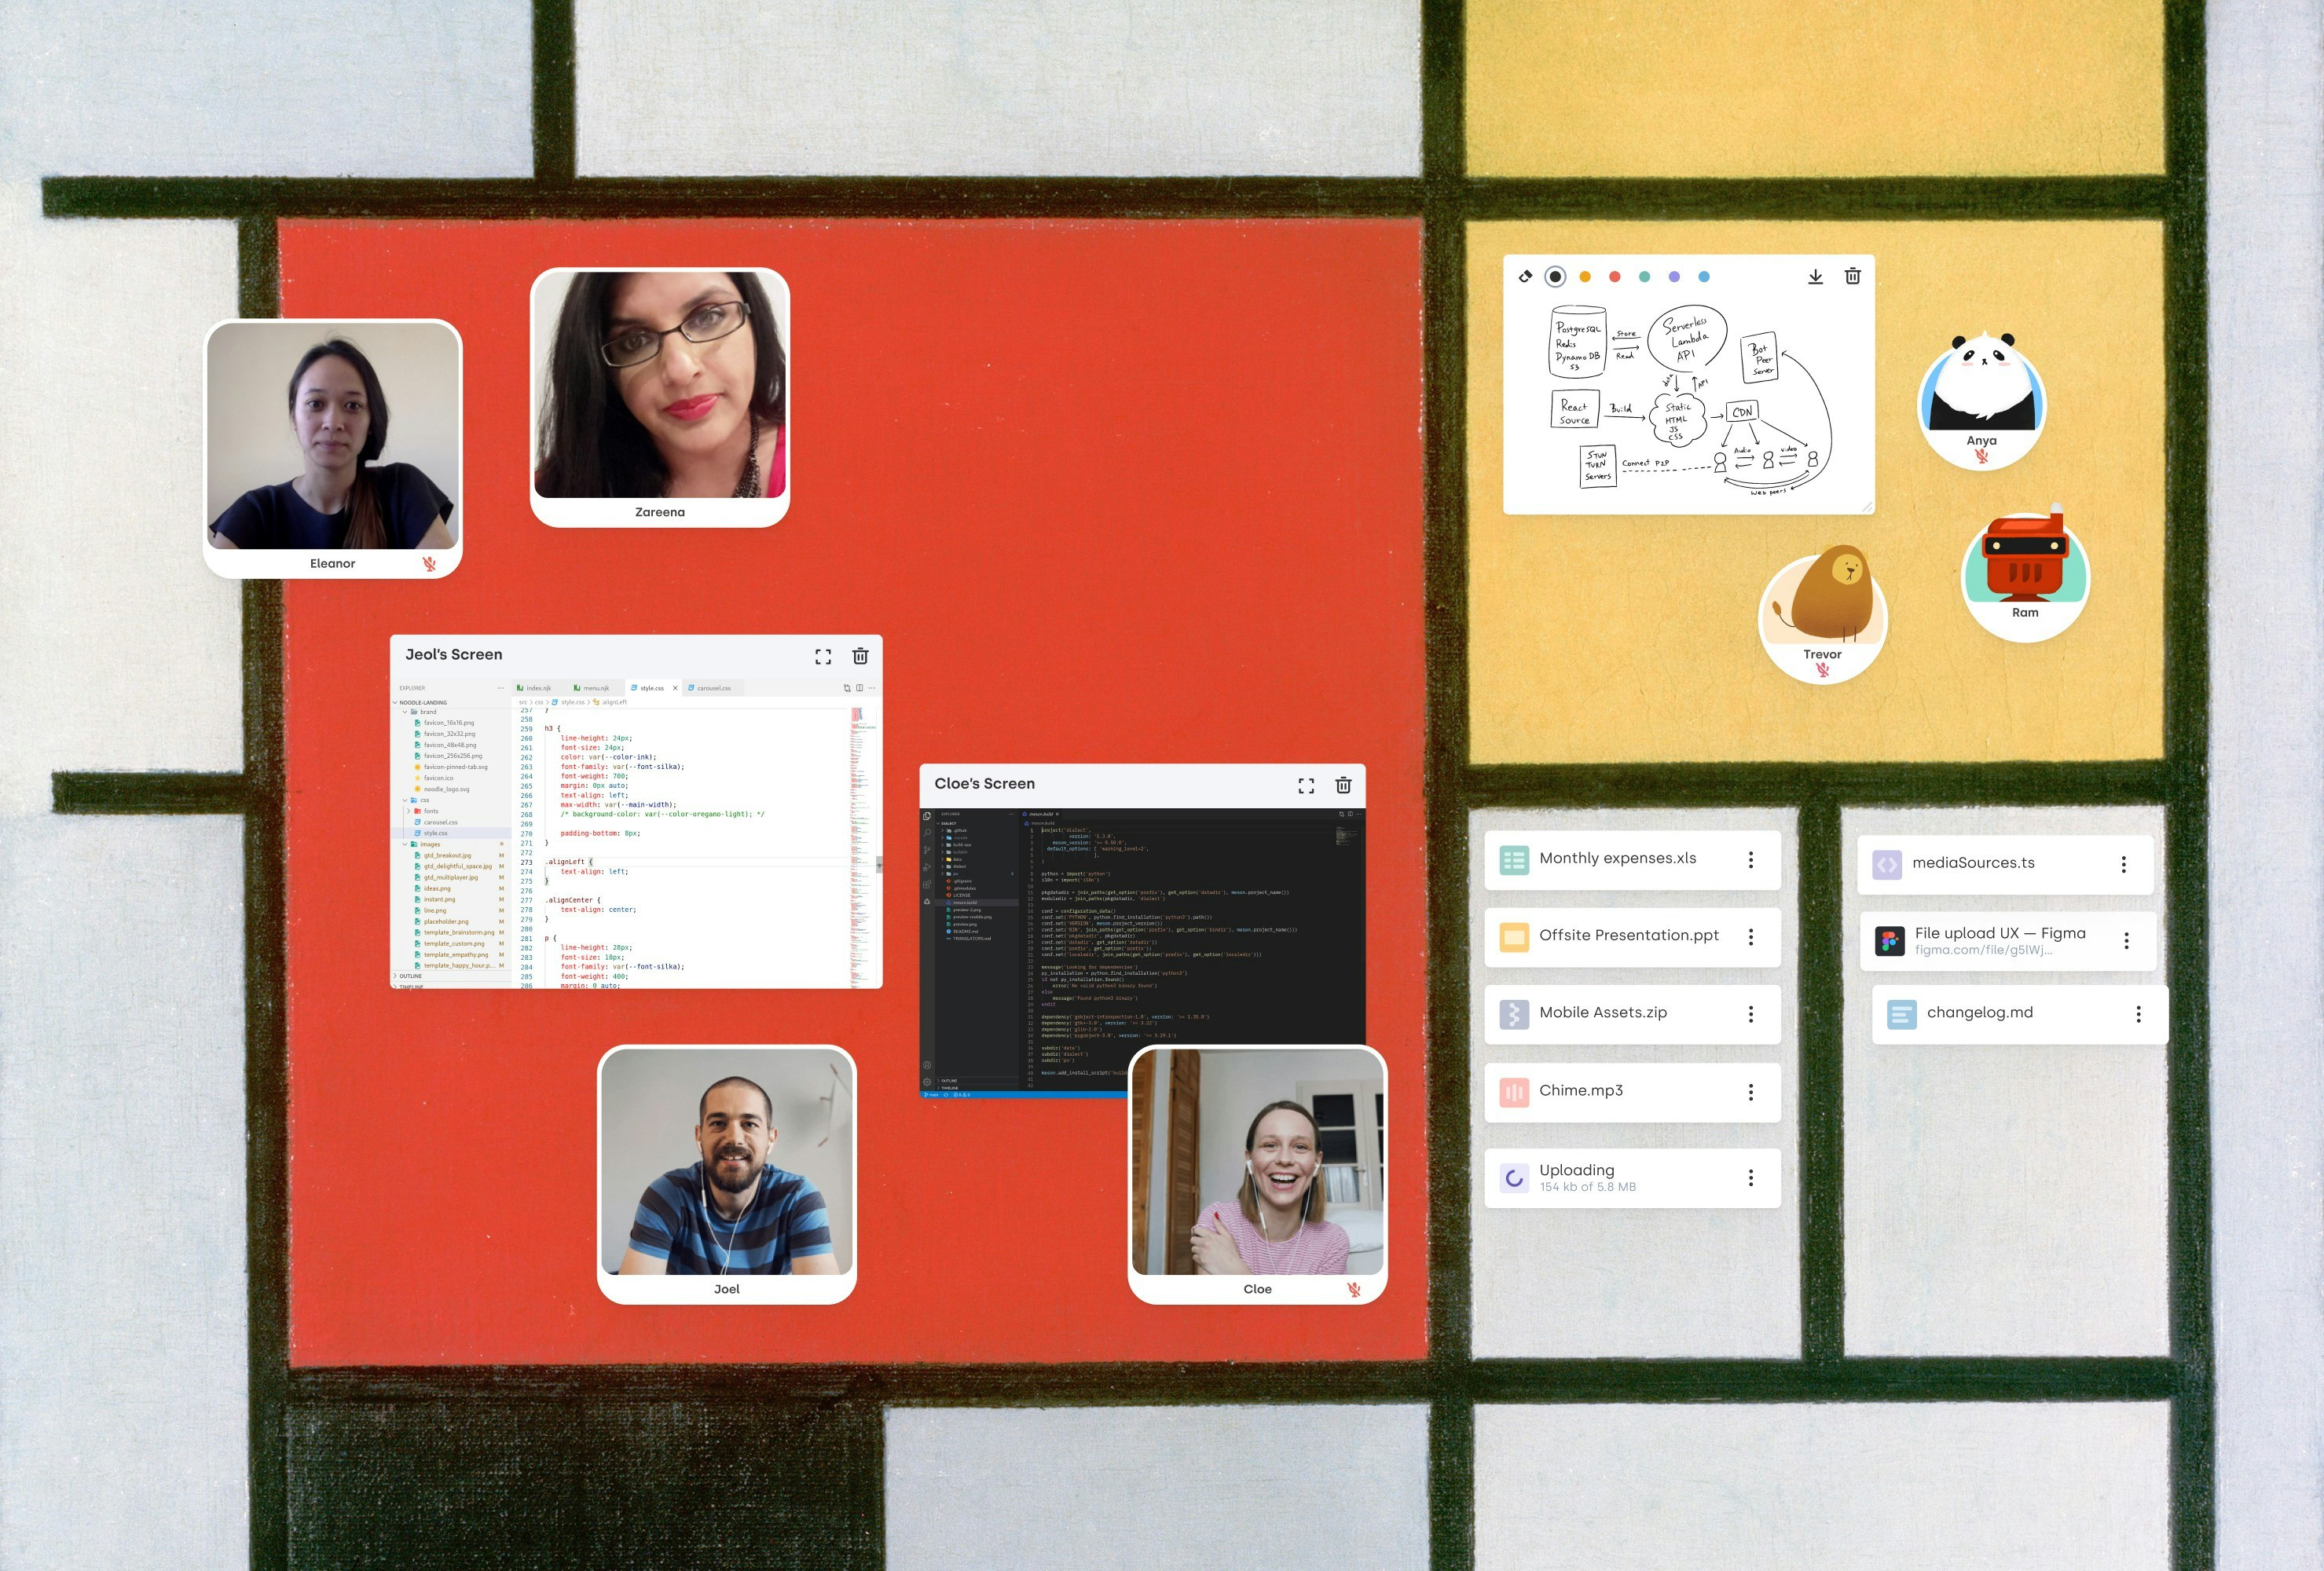This screenshot has width=2324, height=1571.
Task: Switch to carousel.css tab in Jeol's screen
Action: point(713,688)
